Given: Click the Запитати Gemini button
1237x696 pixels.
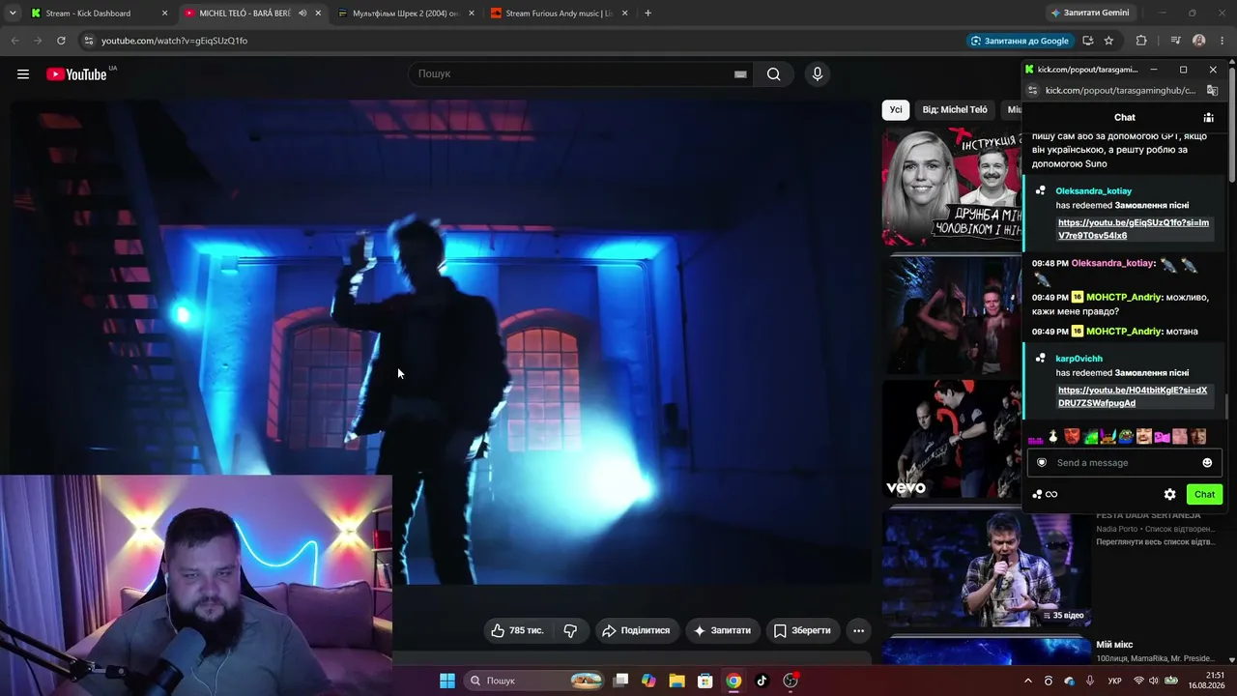Looking at the screenshot, I should (x=1089, y=14).
